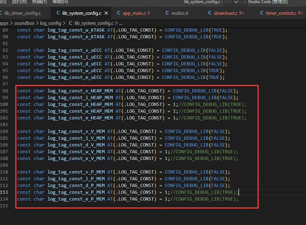Open the 运行(R) menu
The width and height of the screenshot is (306, 225).
[x=19, y=2]
